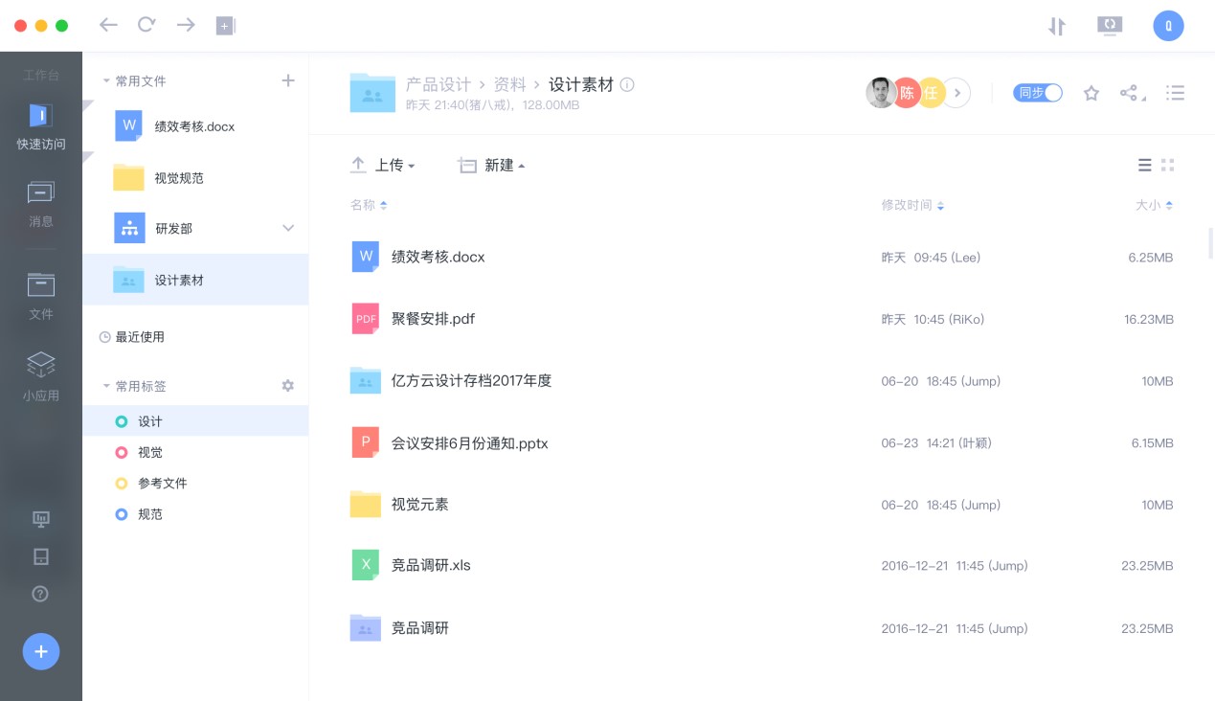
Task: Open 最近使用 recent items
Action: pos(140,337)
